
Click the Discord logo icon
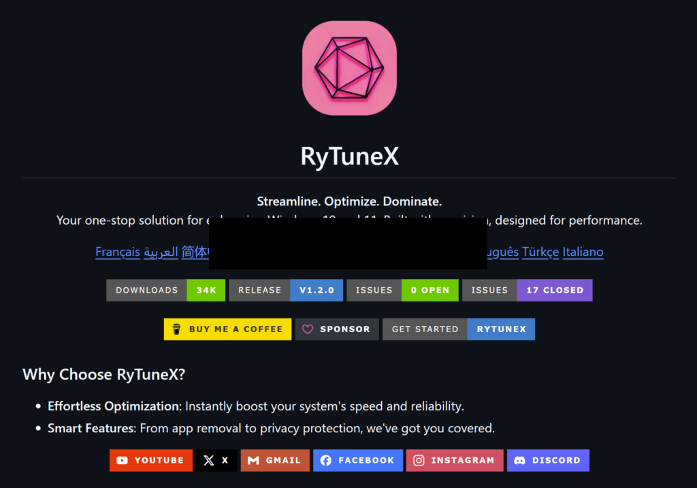coord(519,461)
